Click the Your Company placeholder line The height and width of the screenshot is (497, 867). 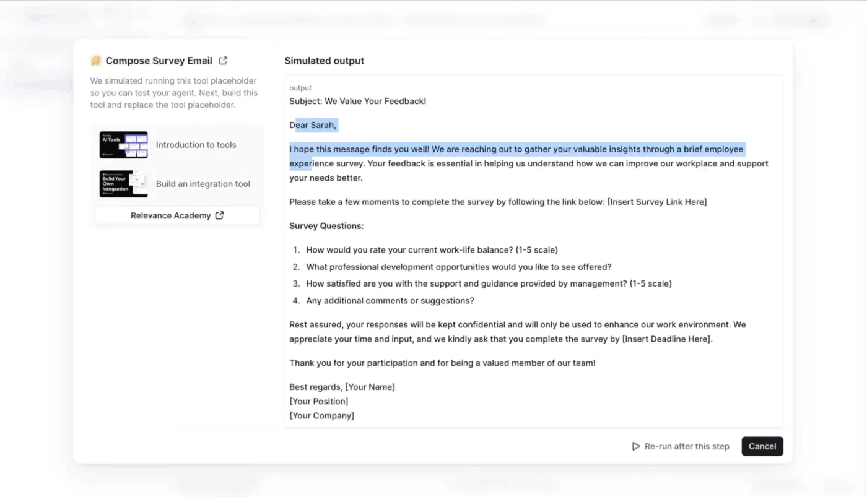coord(321,416)
